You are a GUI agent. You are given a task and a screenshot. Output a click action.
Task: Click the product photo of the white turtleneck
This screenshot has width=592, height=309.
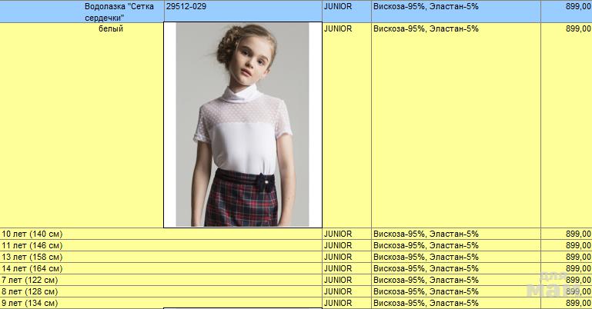[x=242, y=125]
